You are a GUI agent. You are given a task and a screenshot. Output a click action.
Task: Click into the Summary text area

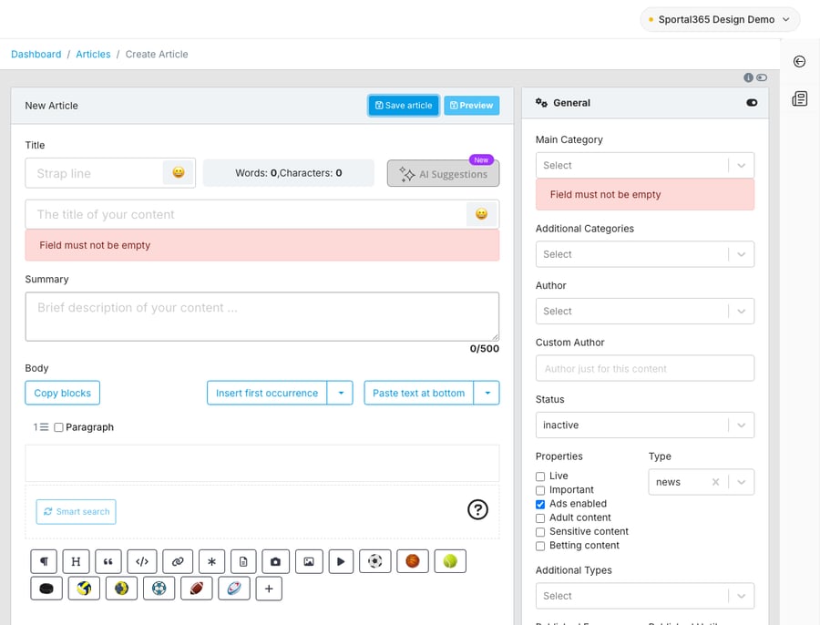tap(262, 316)
